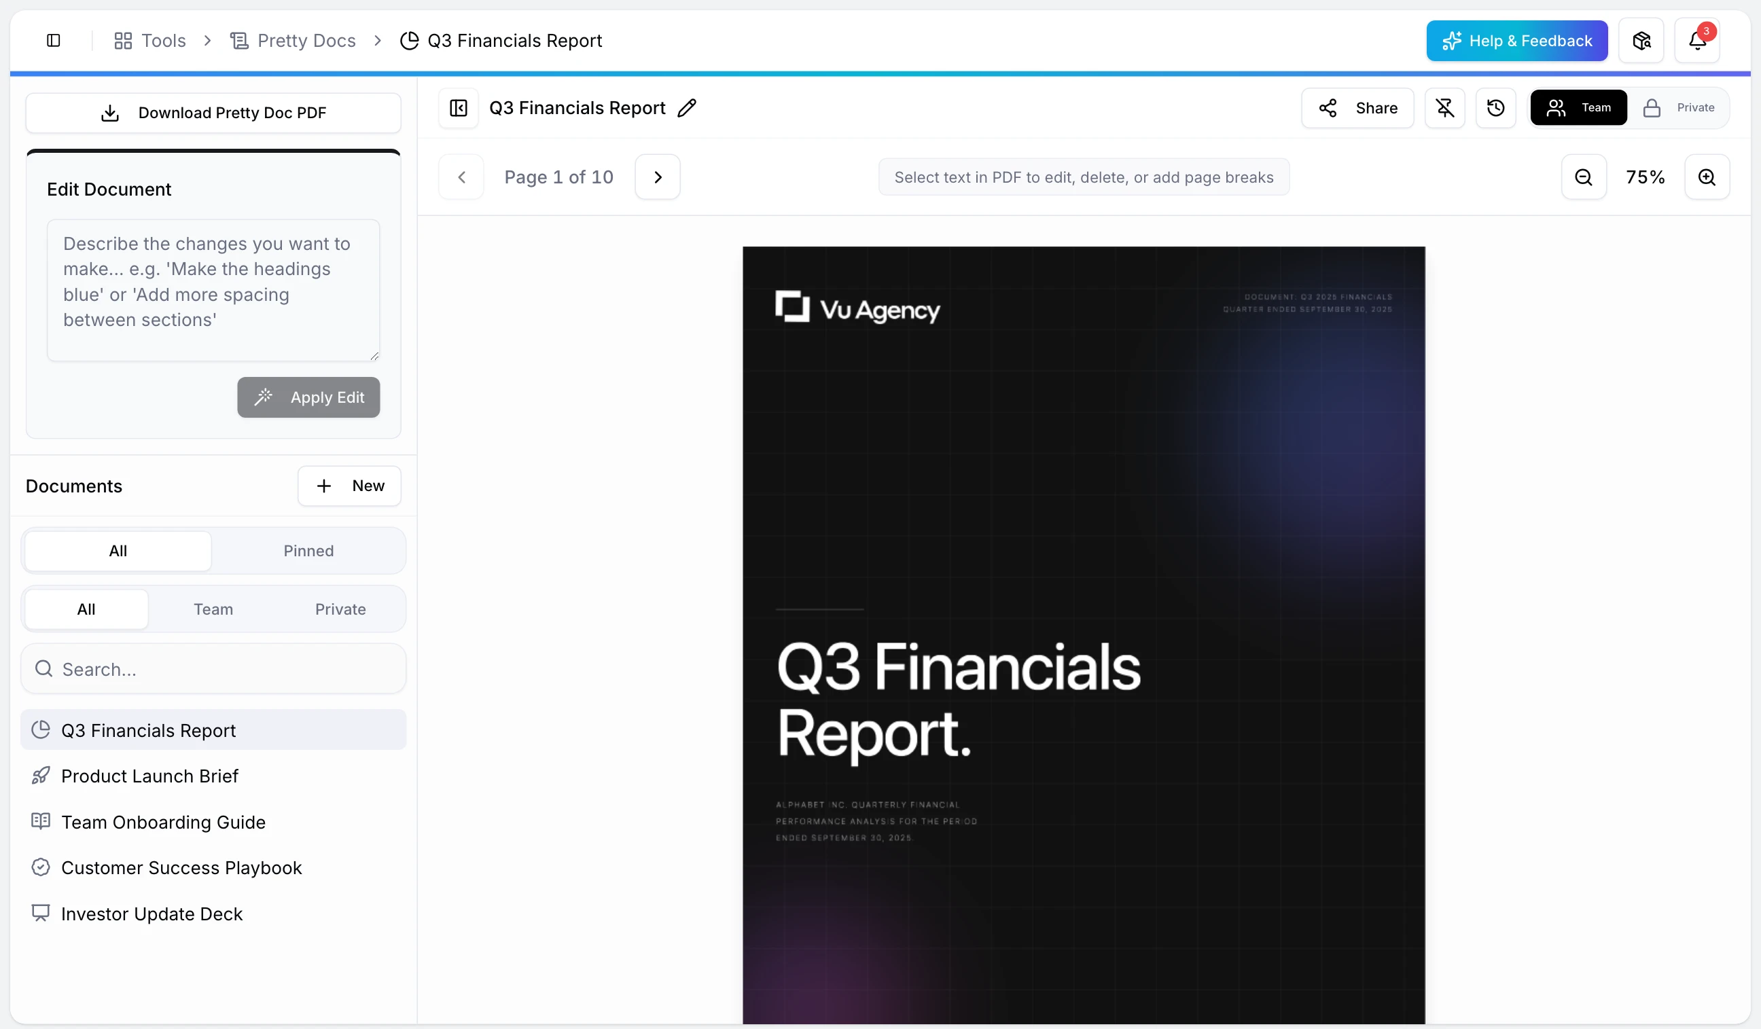Click the Tools grid icon in the breadcrumb

pos(123,41)
